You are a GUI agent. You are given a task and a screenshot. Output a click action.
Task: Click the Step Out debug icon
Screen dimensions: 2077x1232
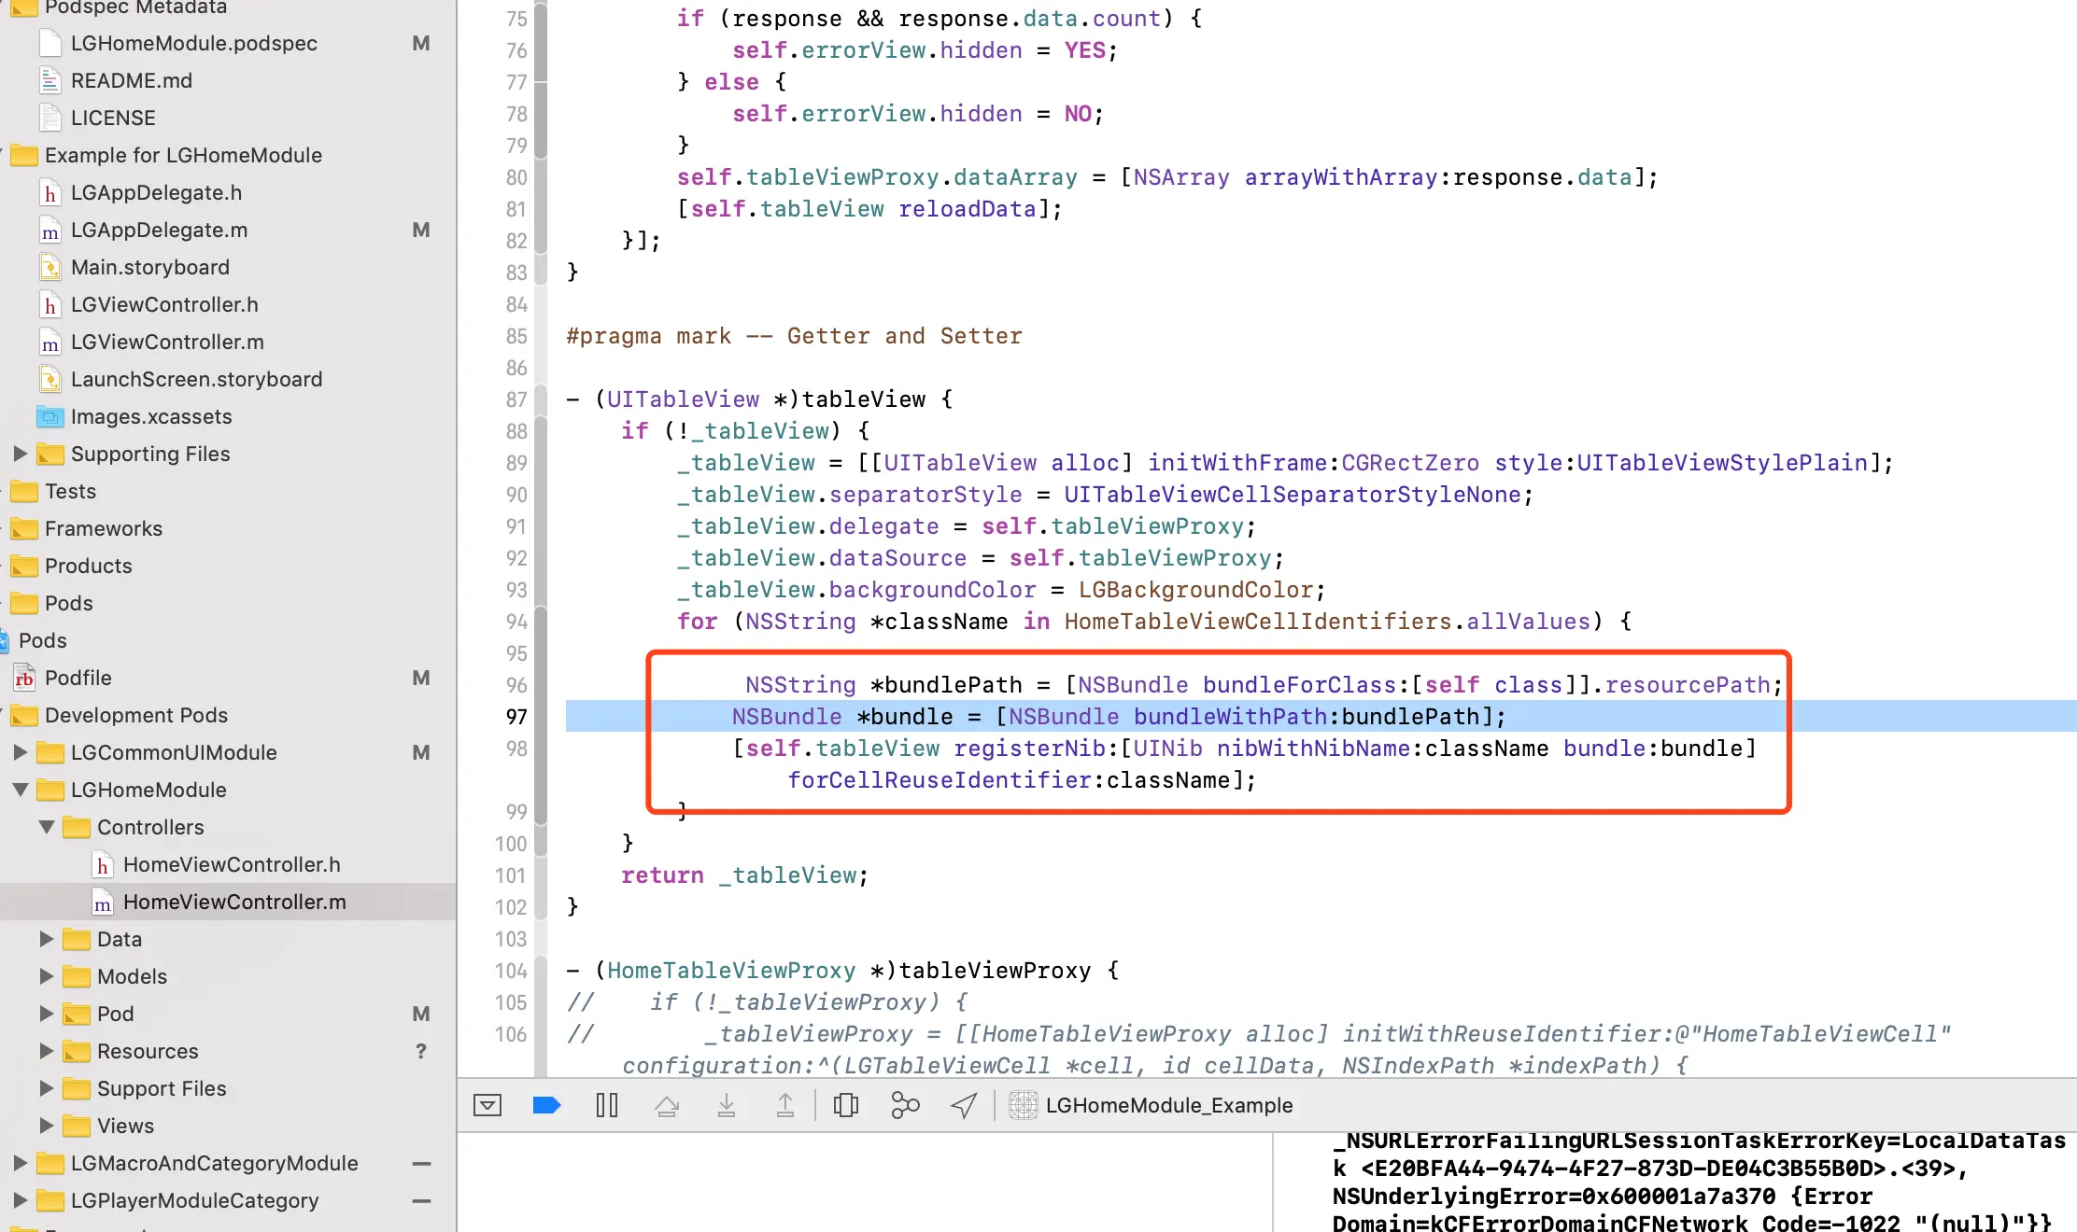point(785,1106)
